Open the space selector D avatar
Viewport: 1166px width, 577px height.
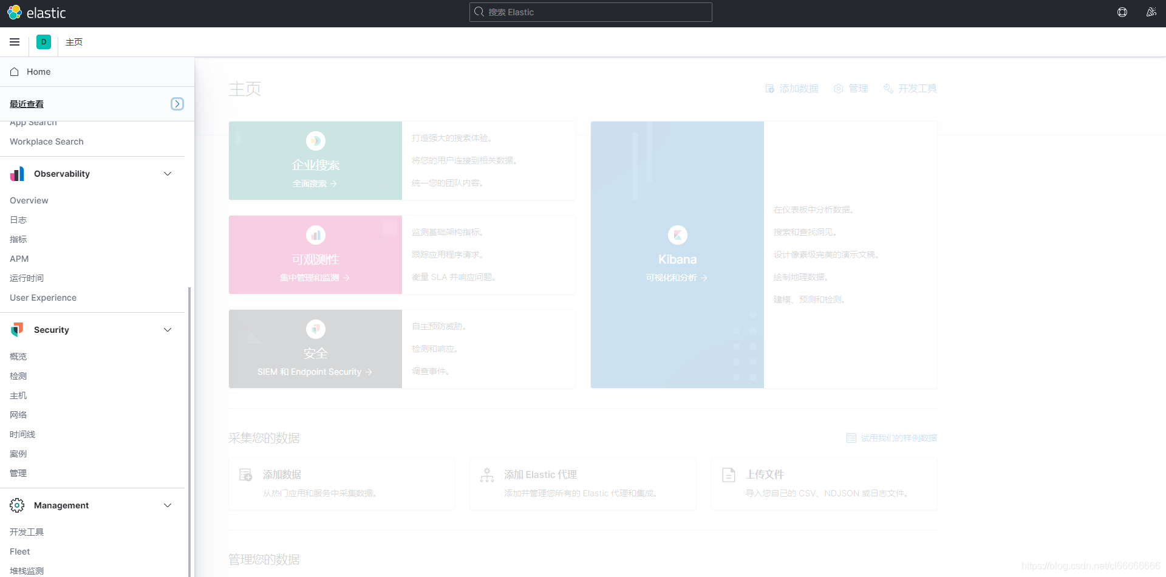(x=44, y=42)
